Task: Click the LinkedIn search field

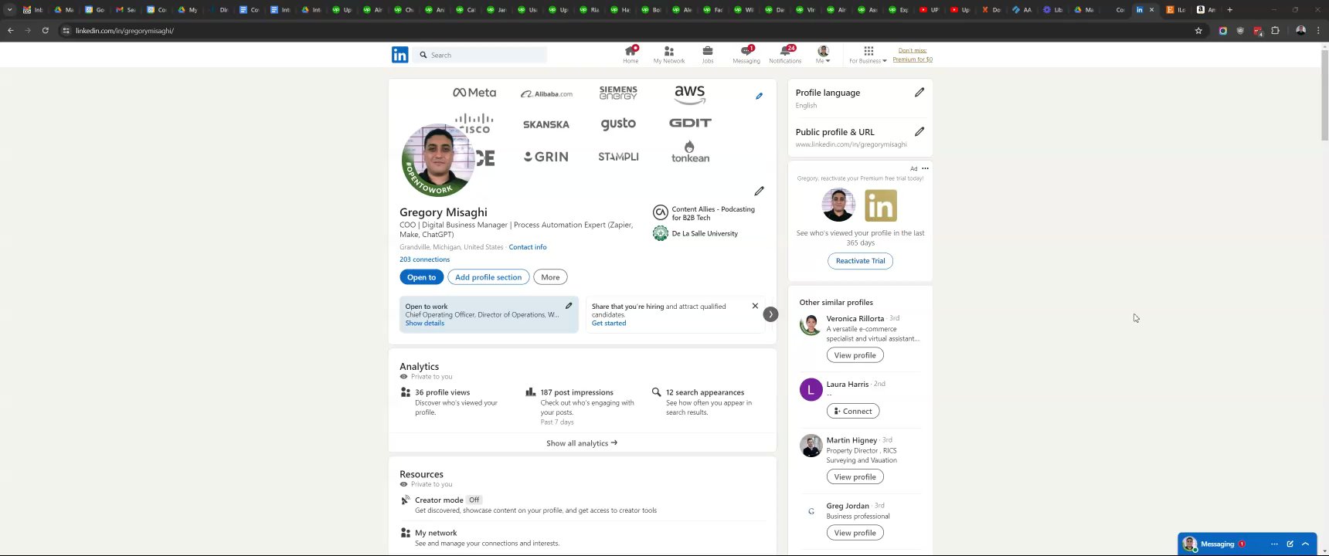Action: pos(480,55)
